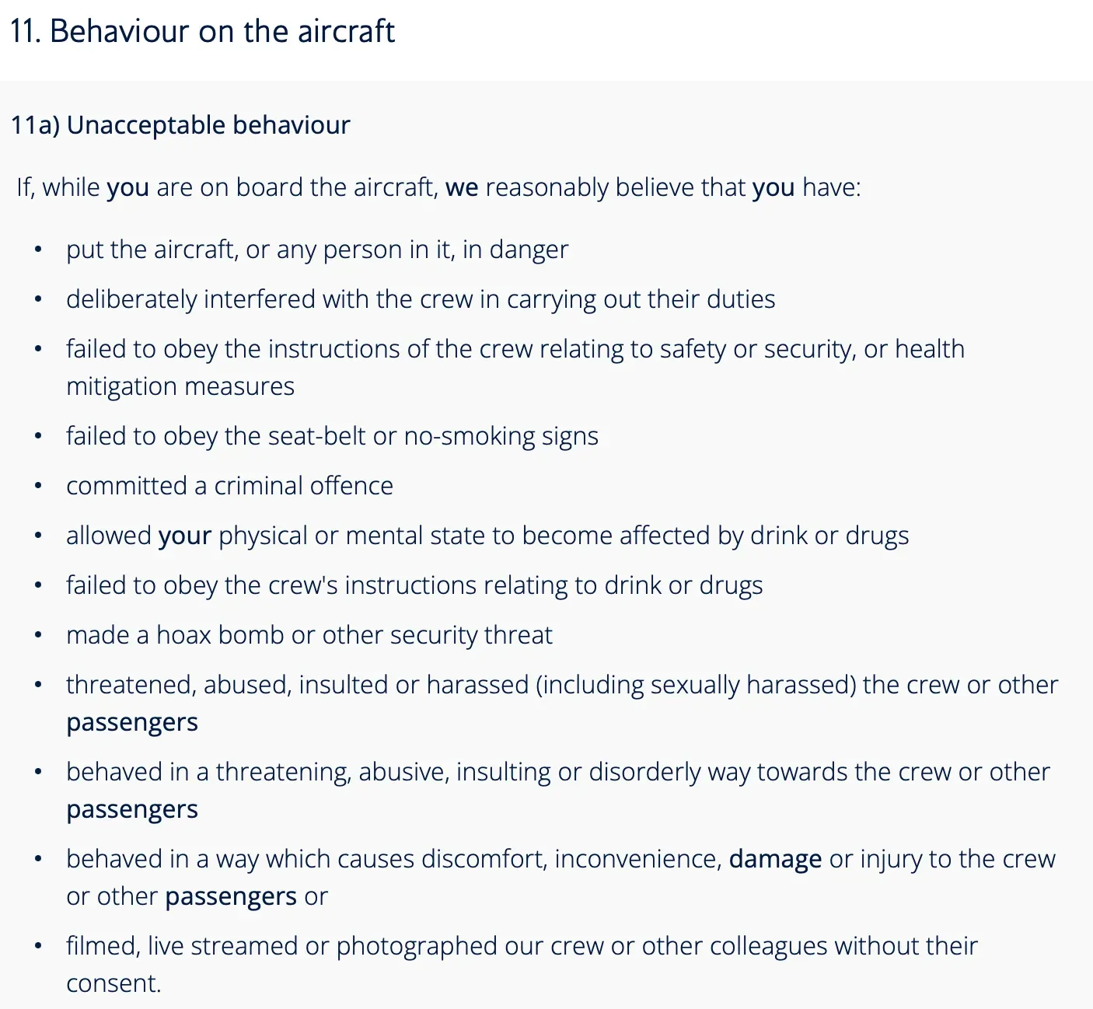Click the last 'you' before 'have:'
This screenshot has width=1093, height=1009.
click(773, 187)
